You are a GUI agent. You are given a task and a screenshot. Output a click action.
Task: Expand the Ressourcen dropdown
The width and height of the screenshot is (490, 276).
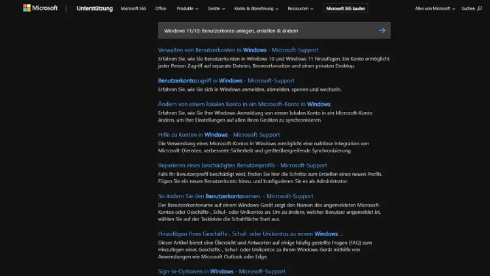[x=301, y=9]
